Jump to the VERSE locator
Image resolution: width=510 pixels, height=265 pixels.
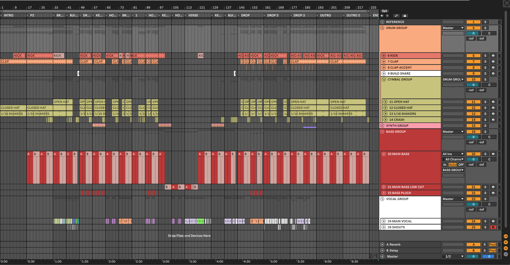(192, 15)
